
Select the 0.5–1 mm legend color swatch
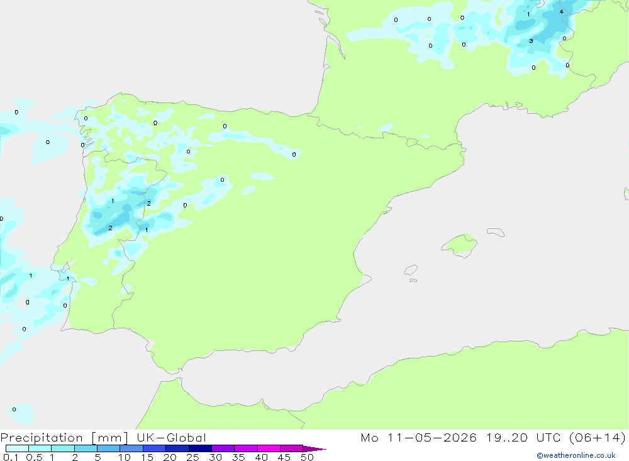click(x=40, y=448)
